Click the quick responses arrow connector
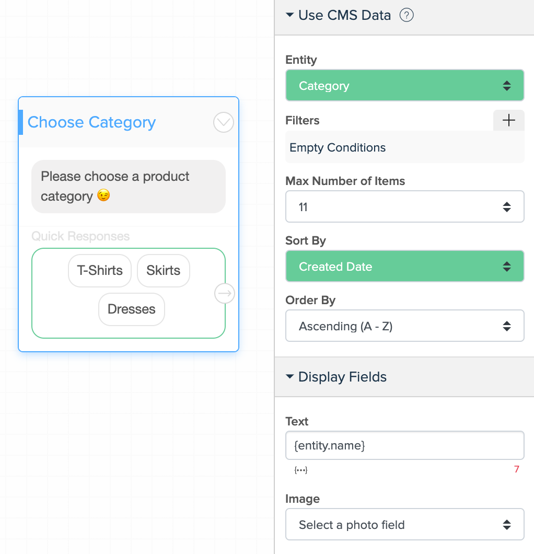Viewport: 534px width, 554px height. pyautogui.click(x=225, y=293)
